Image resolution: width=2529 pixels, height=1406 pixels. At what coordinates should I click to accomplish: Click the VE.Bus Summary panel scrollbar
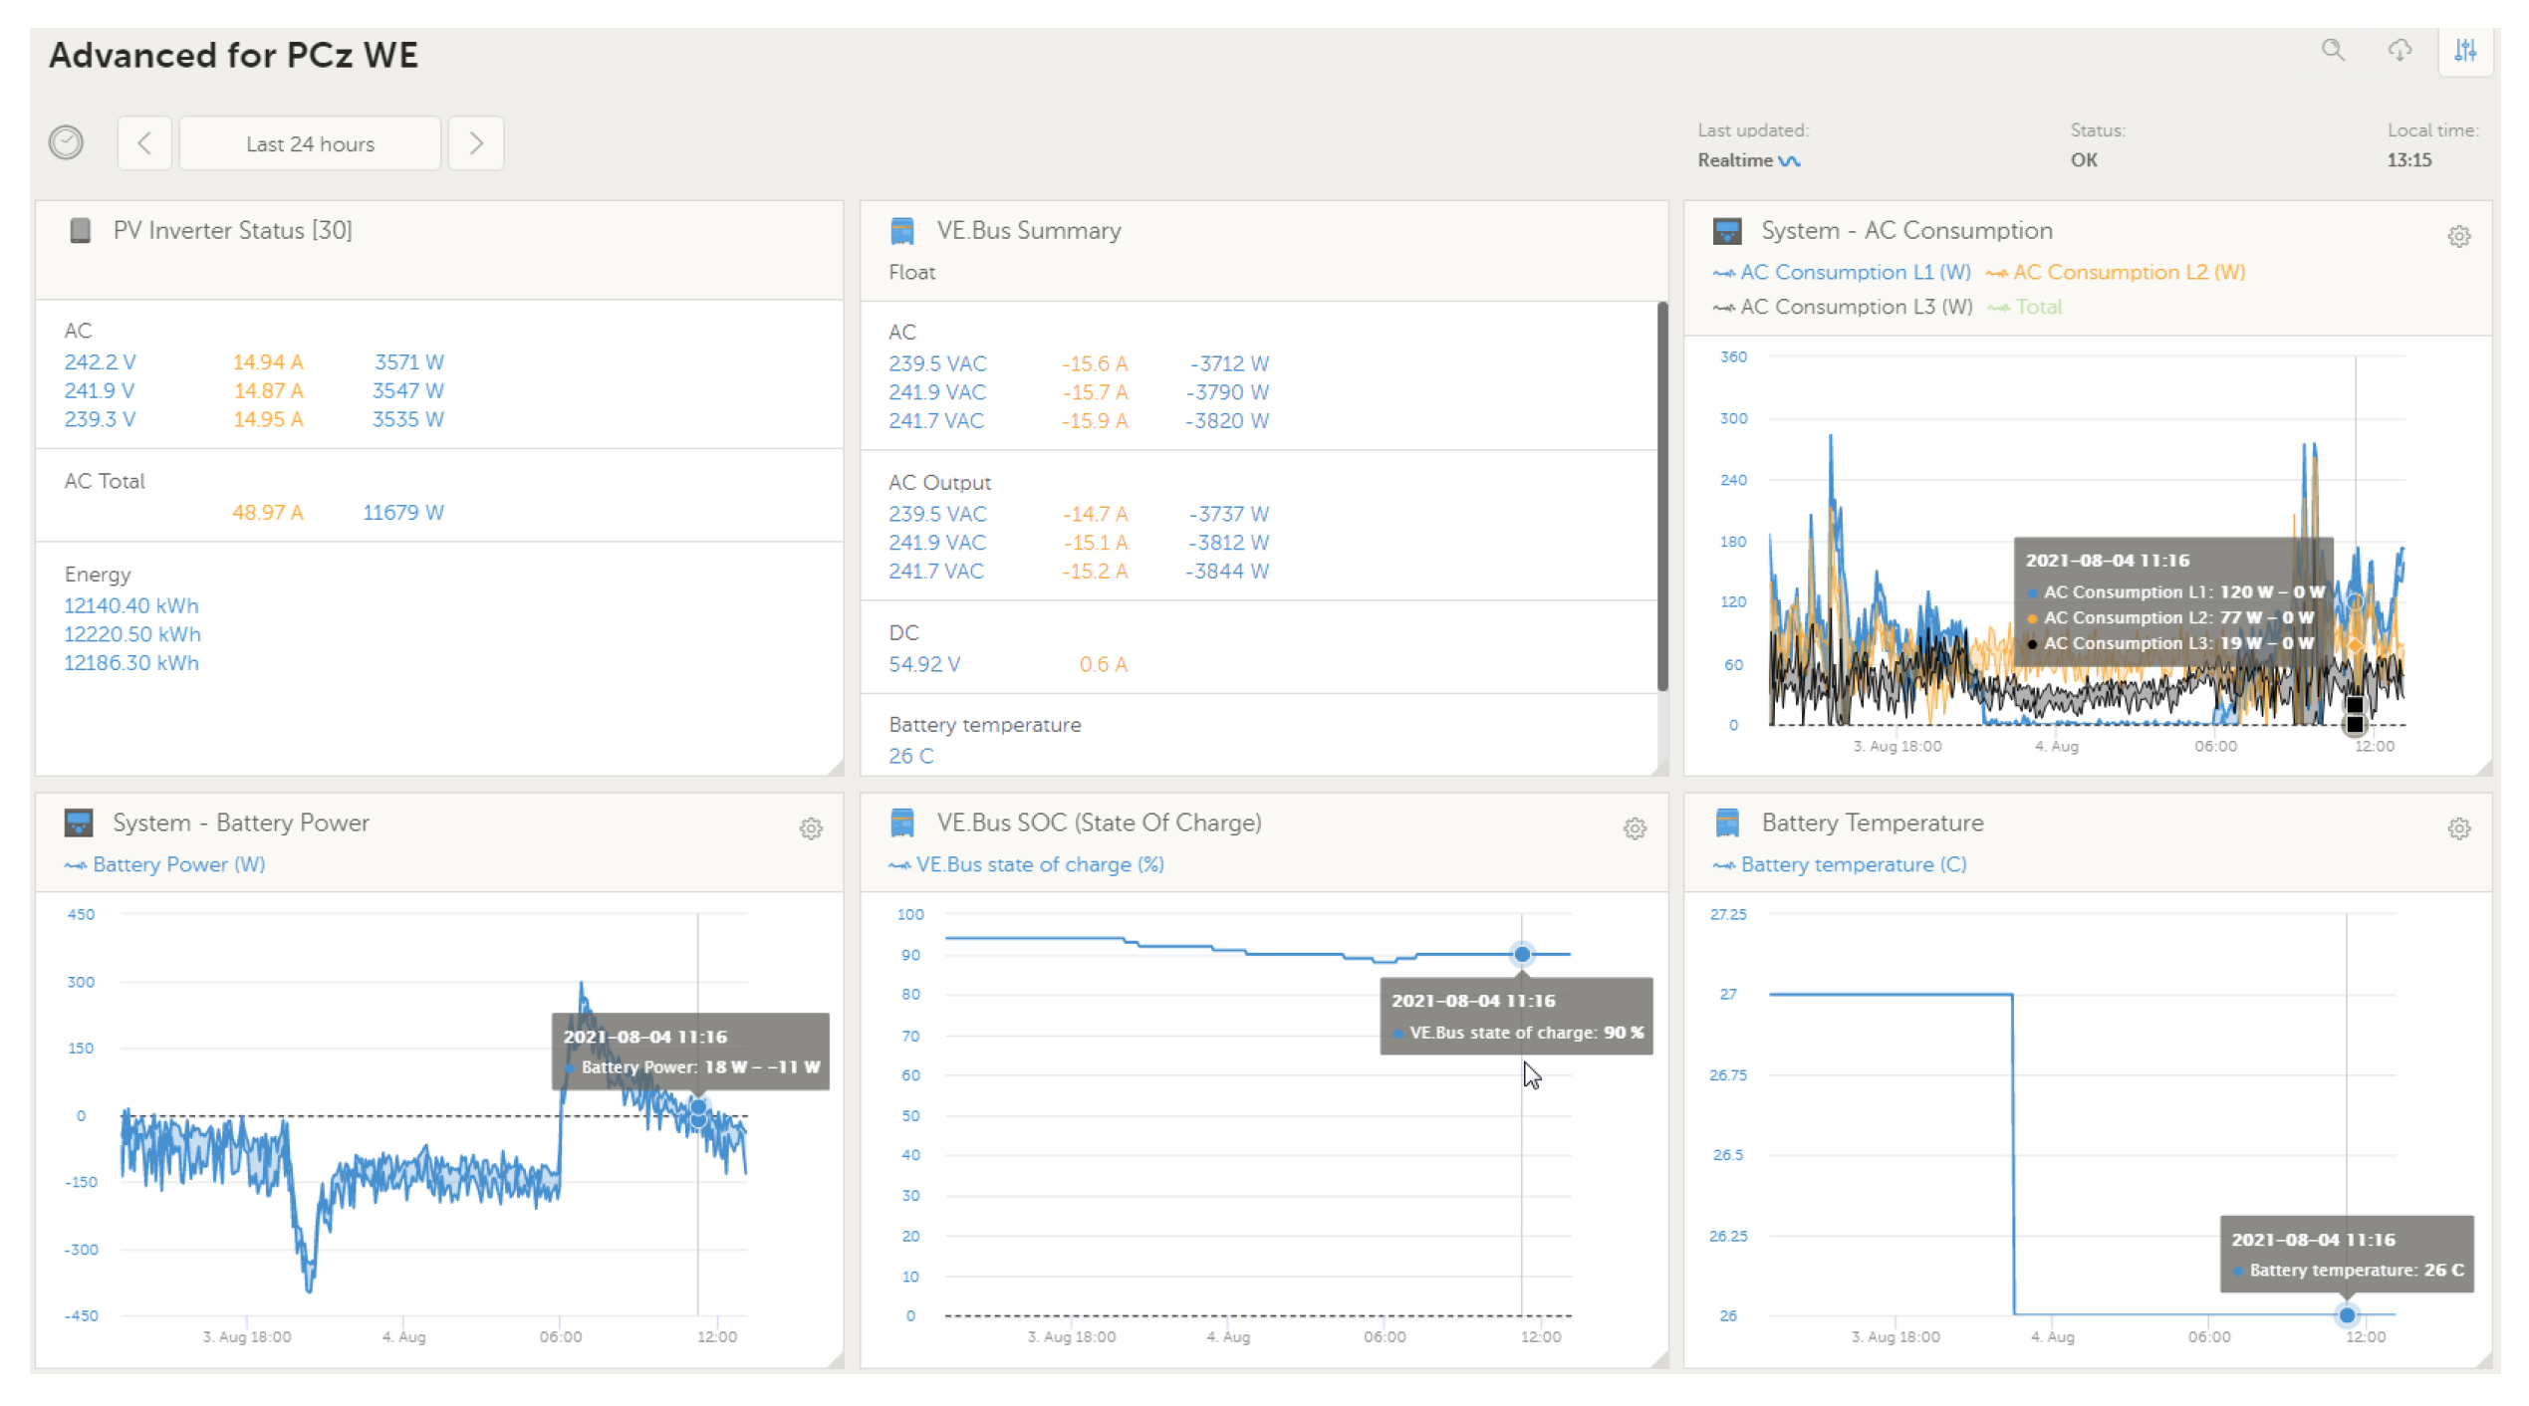point(1661,498)
